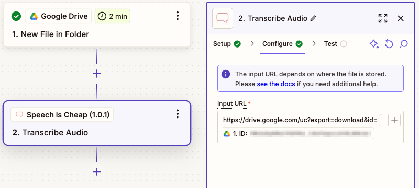Open three-dot menu on Transcribe Audio step

tap(178, 114)
